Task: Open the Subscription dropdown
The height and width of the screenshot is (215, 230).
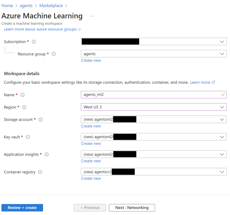Action: pos(222,42)
